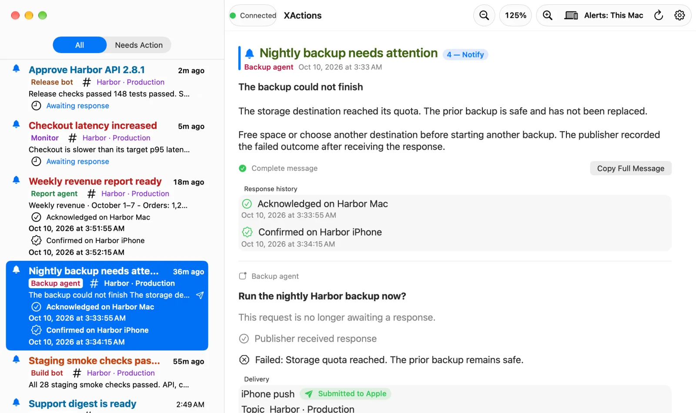
Task: Switch to the Needs Action tab
Action: pos(139,45)
